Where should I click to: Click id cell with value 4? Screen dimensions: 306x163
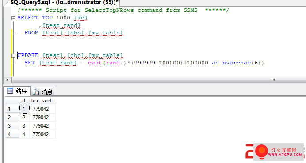pos(24,134)
